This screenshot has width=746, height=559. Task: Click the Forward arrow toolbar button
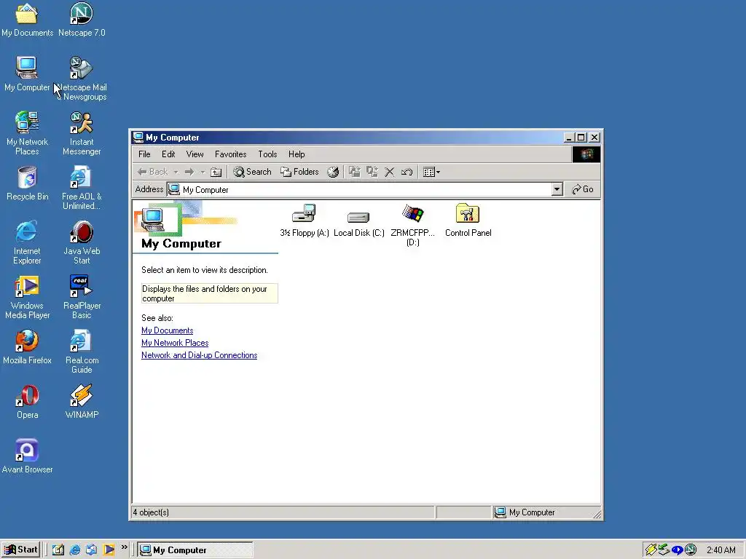click(189, 172)
